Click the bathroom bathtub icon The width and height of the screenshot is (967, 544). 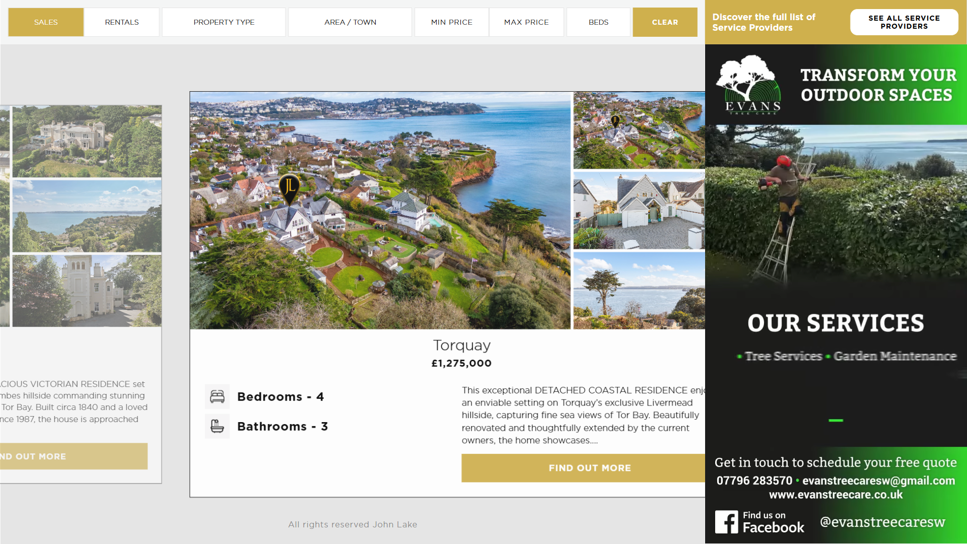click(217, 426)
